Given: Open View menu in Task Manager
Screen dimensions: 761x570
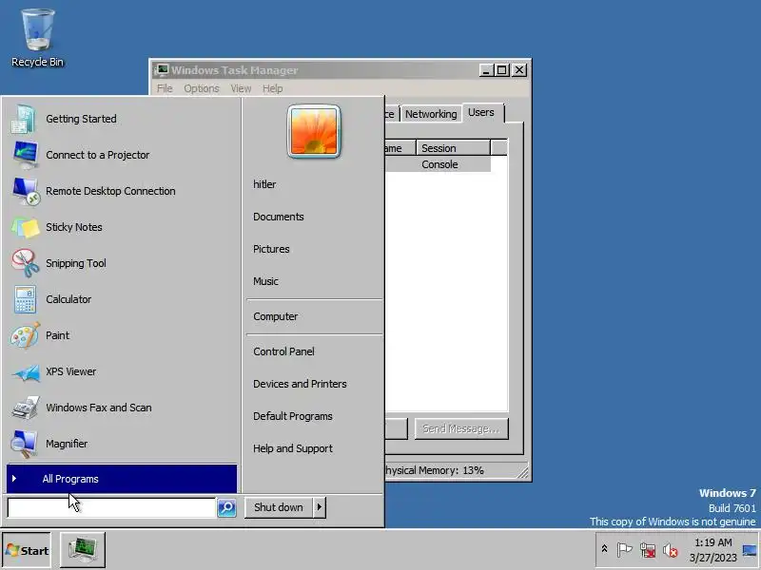Looking at the screenshot, I should click(x=241, y=88).
